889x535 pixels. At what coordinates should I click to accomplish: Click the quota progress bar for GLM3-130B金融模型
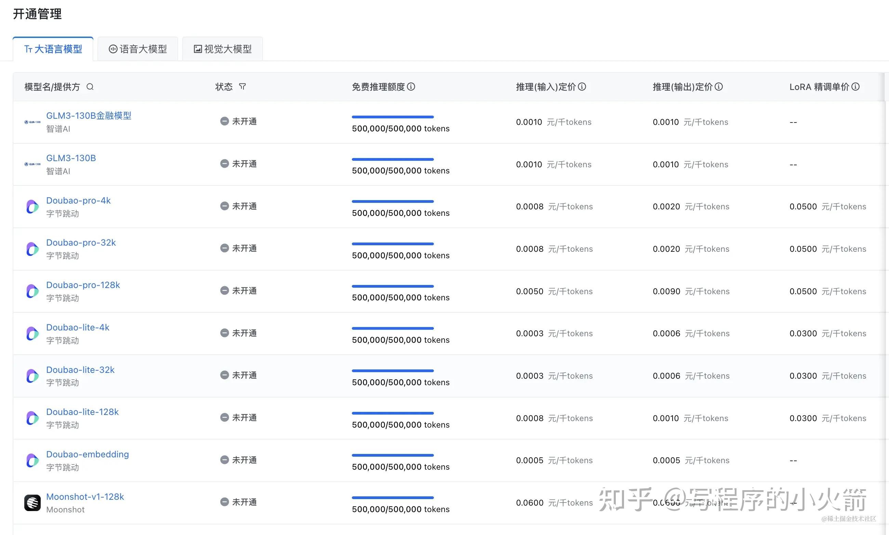click(393, 117)
